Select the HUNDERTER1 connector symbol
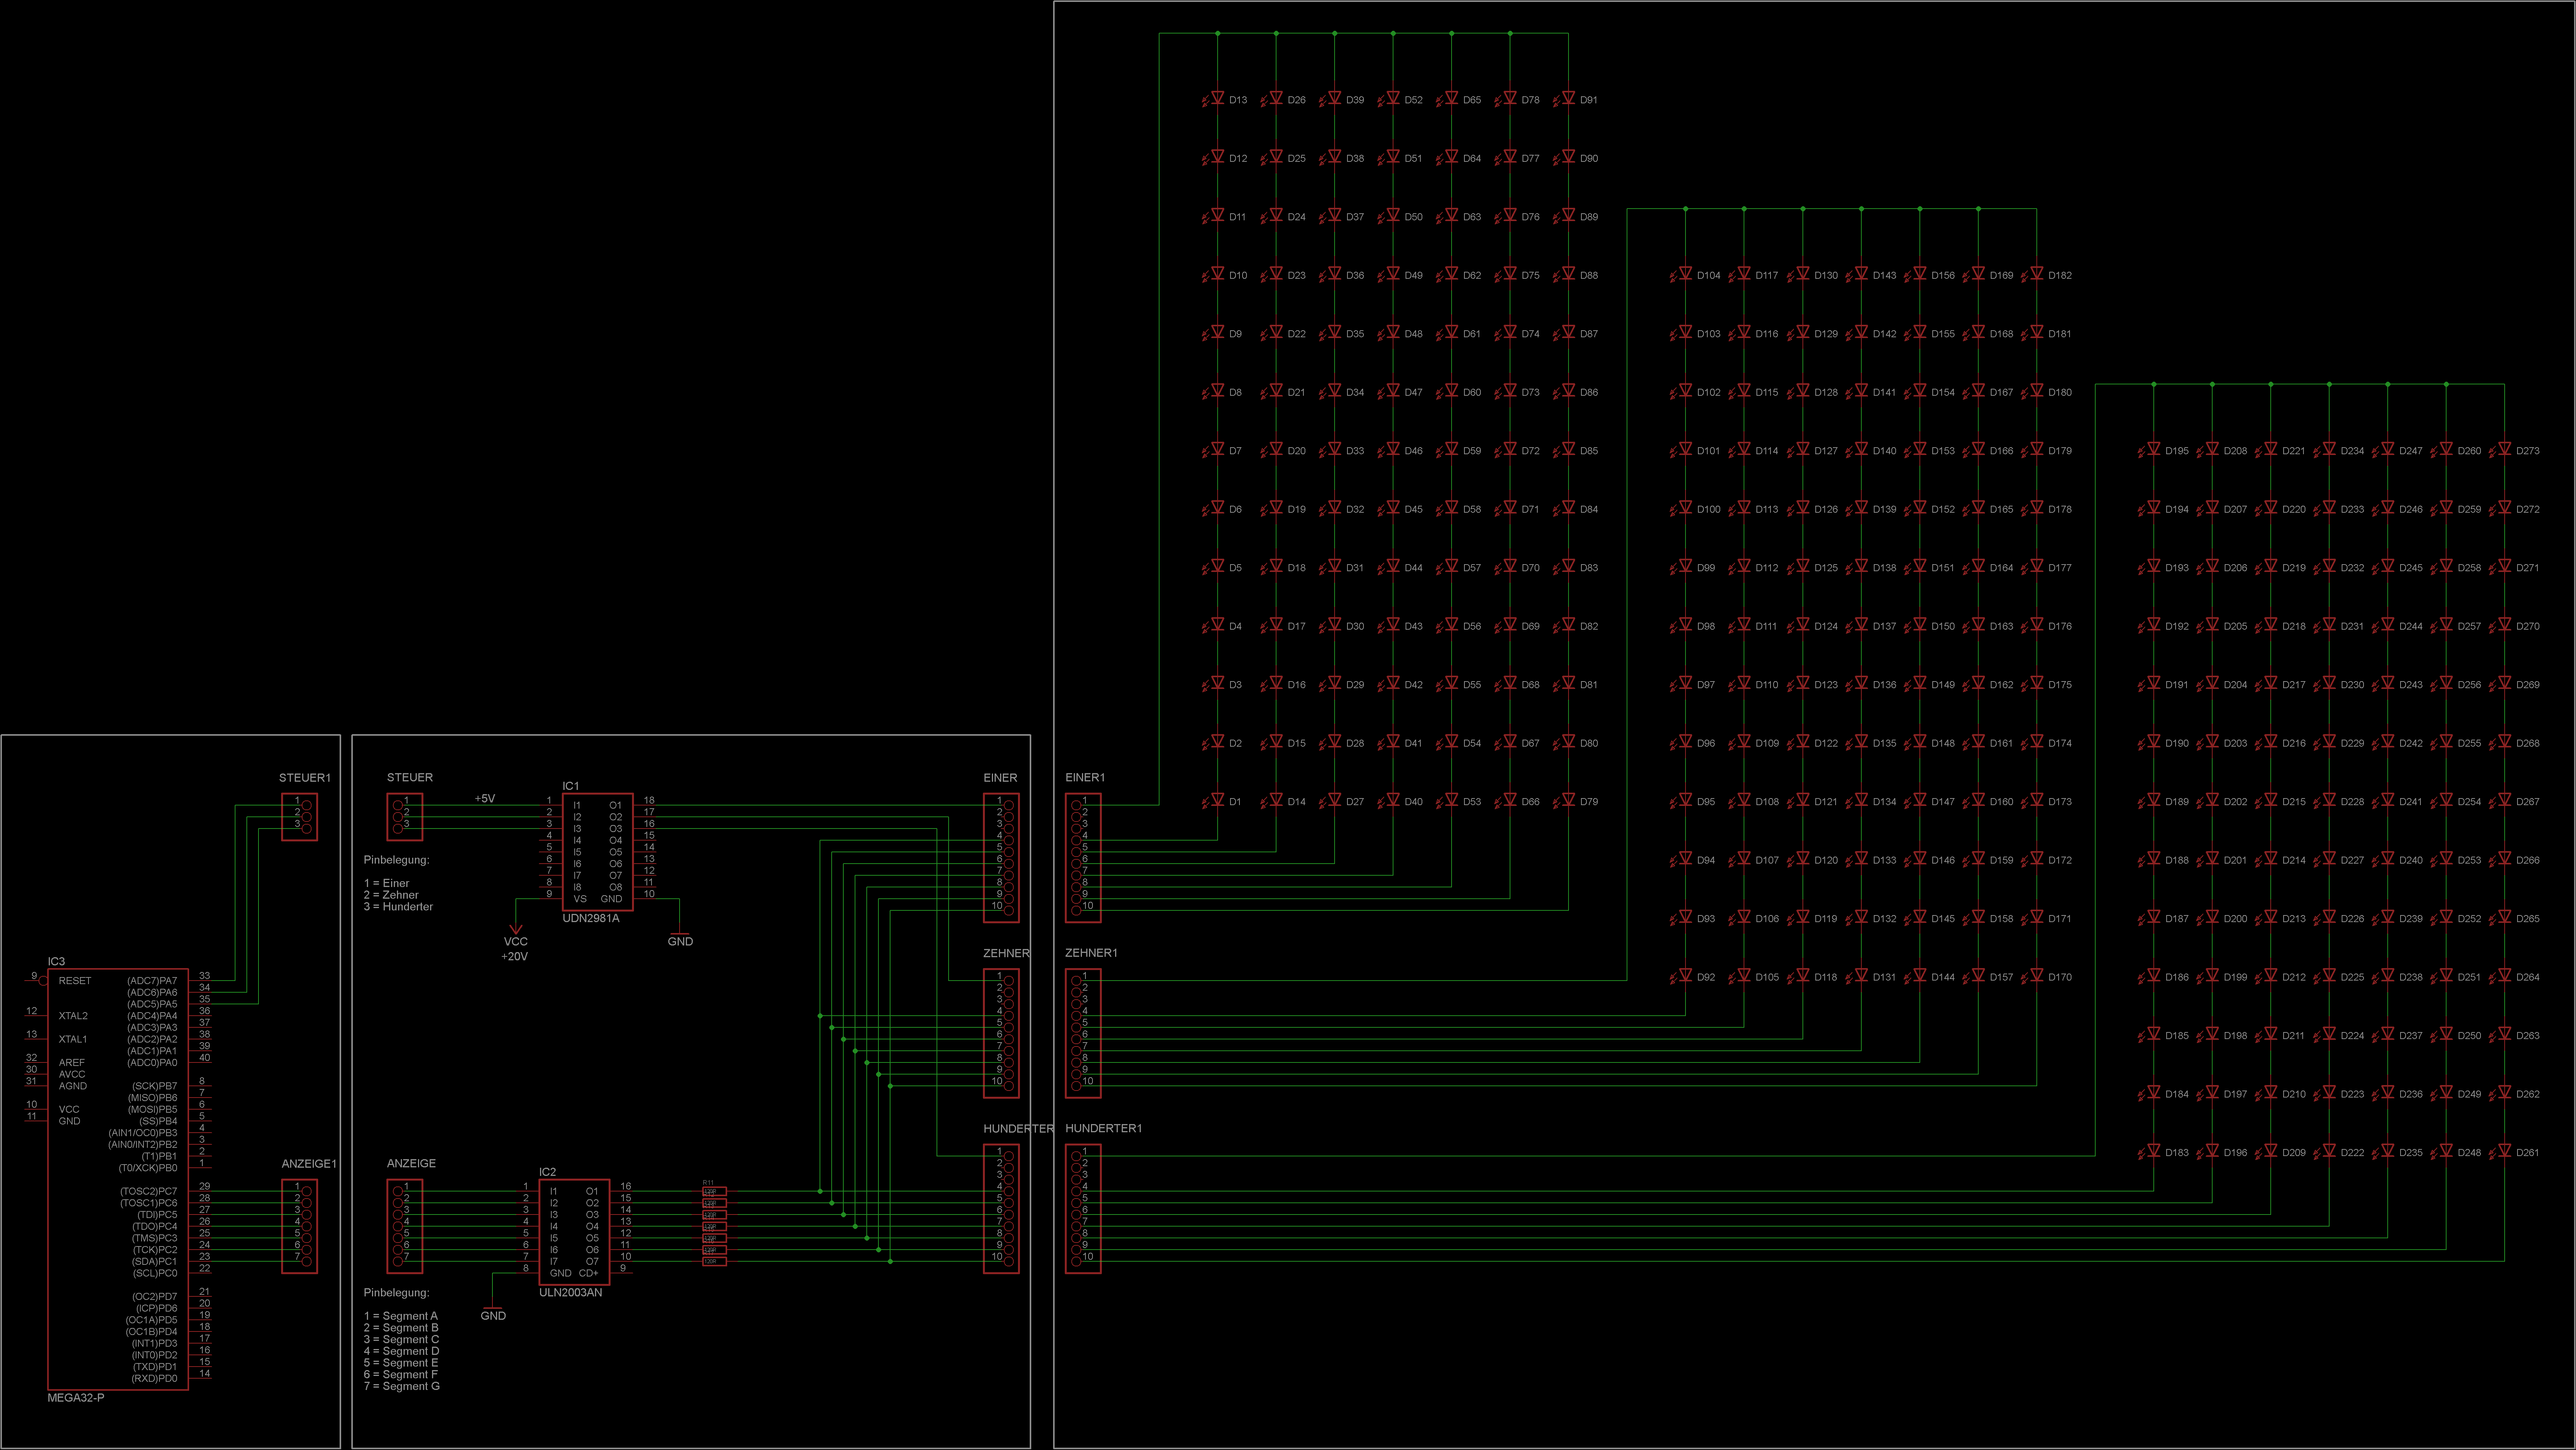2576x1450 pixels. pyautogui.click(x=1083, y=1209)
